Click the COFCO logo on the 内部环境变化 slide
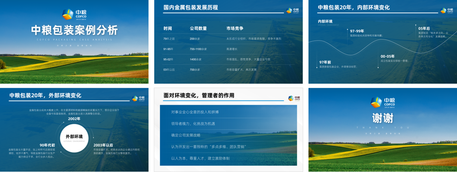This screenshot has width=457, height=172. click(x=446, y=11)
